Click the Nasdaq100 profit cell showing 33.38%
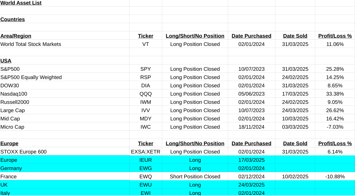Image resolution: width=355 pixels, height=196 pixels. tap(335, 94)
